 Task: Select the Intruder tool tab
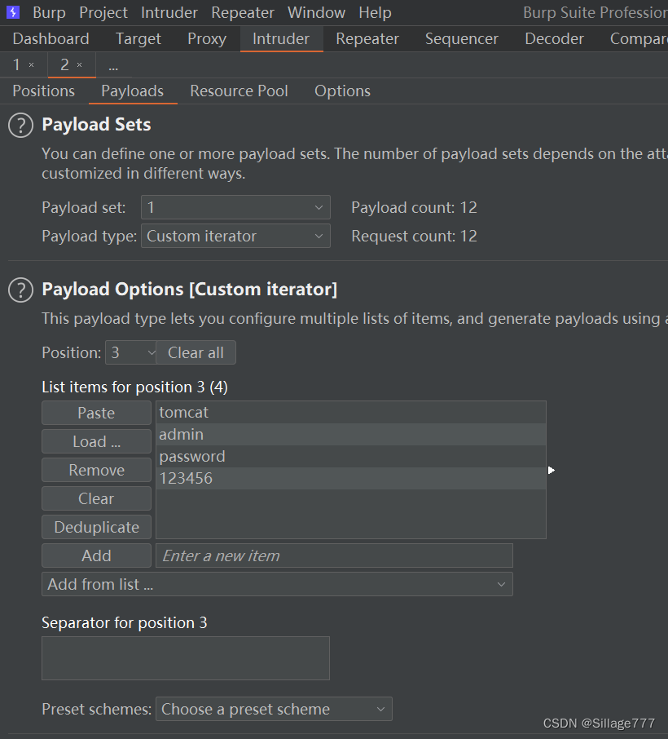(281, 38)
